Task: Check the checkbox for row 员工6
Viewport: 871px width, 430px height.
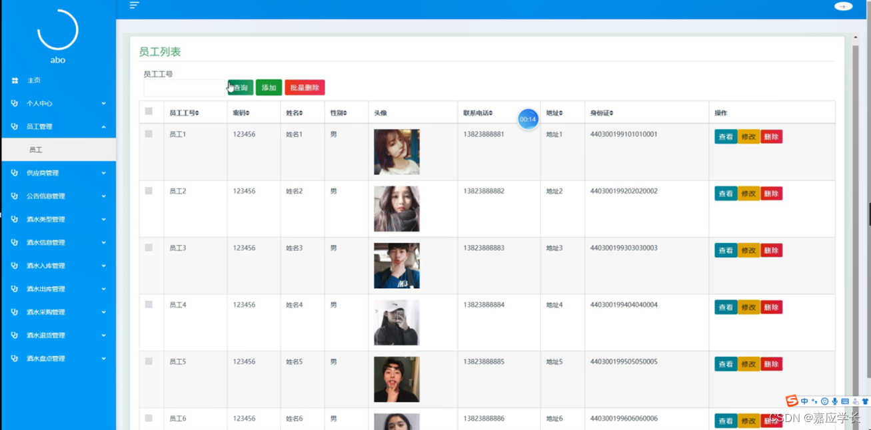Action: pyautogui.click(x=149, y=418)
